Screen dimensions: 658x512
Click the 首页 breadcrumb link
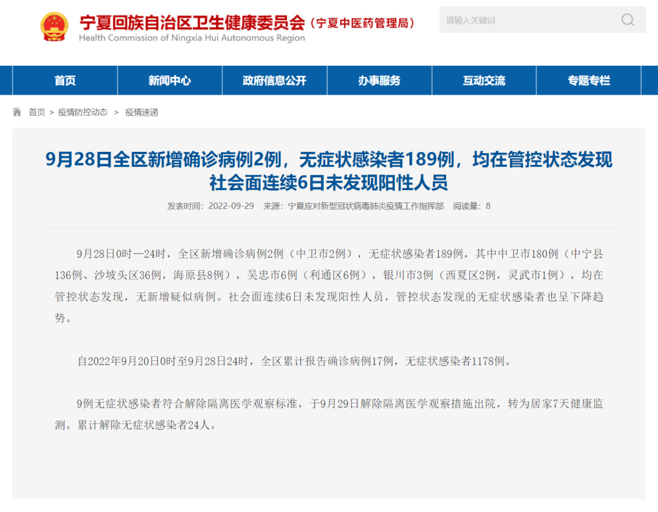37,112
